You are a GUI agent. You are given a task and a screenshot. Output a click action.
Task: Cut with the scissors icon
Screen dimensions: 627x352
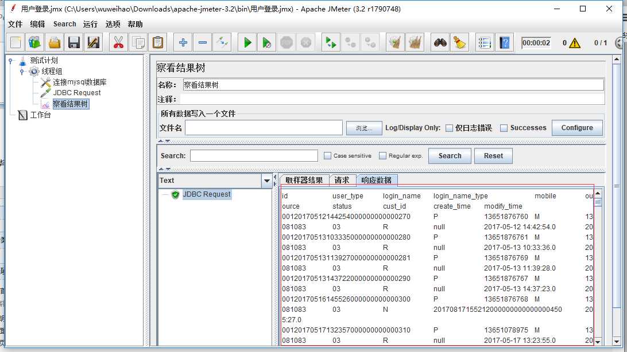[x=118, y=42]
